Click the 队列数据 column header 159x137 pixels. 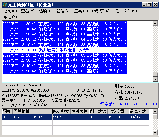coord(62,111)
